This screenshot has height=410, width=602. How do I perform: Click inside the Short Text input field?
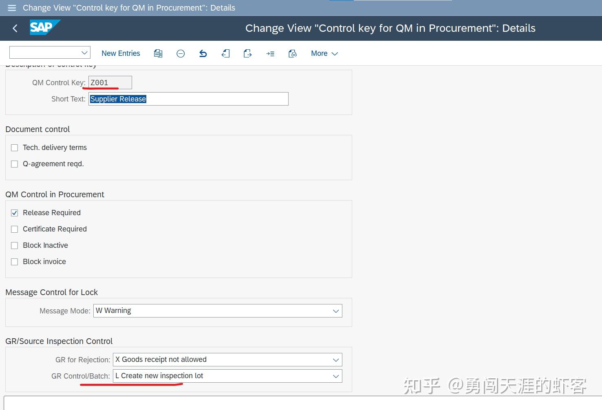tap(187, 99)
